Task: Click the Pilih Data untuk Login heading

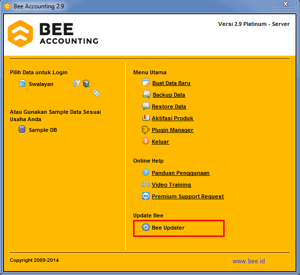Action: click(x=39, y=72)
